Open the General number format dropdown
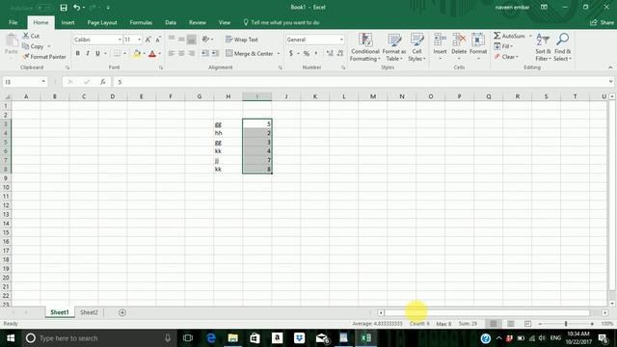Viewport: 617px width, 347px height. pyautogui.click(x=341, y=40)
